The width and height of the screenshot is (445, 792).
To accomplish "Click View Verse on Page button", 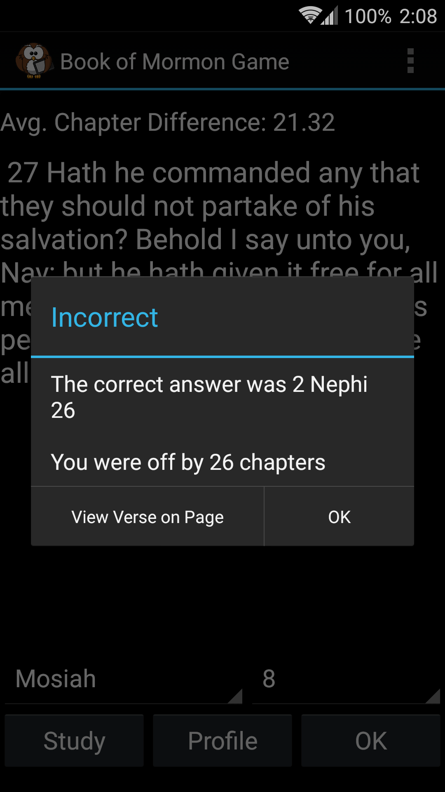I will [148, 516].
